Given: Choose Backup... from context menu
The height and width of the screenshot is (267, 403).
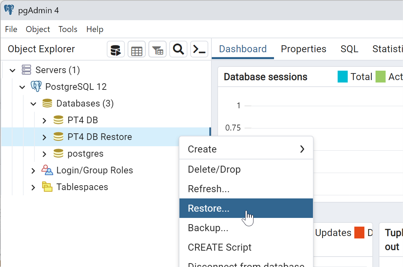Looking at the screenshot, I should pyautogui.click(x=246, y=228).
